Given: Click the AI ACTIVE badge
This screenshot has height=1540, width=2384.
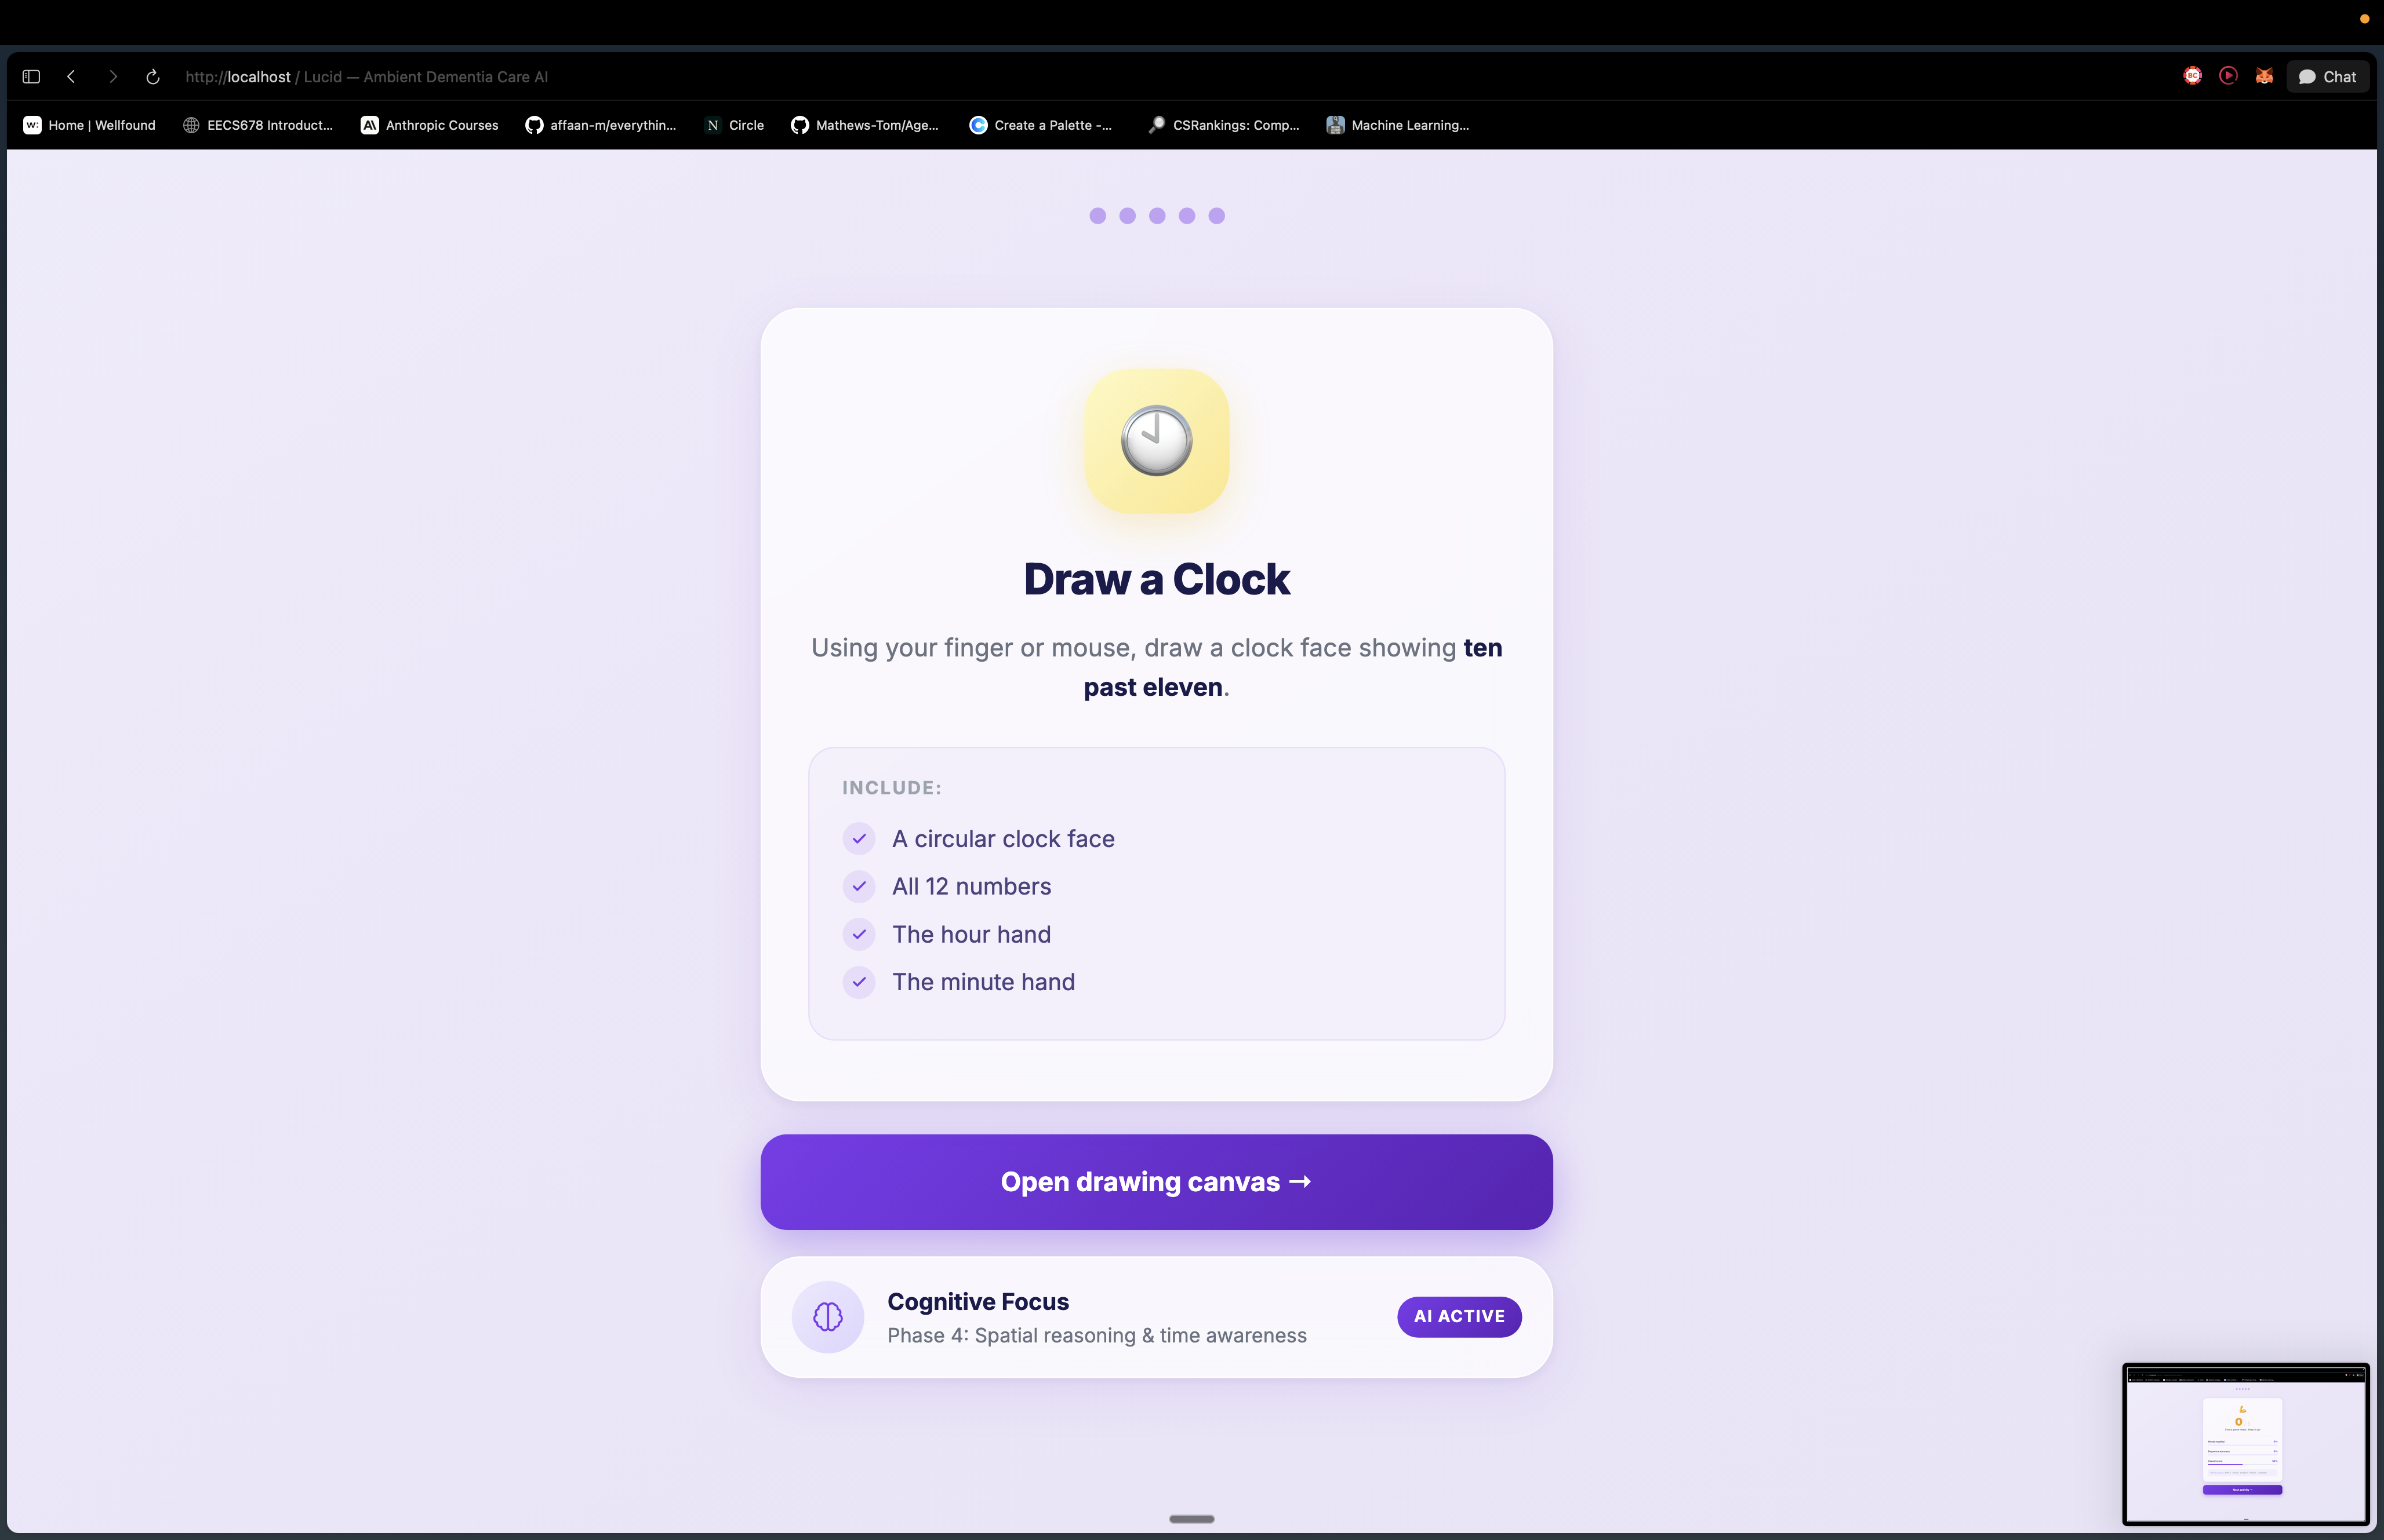Looking at the screenshot, I should (1459, 1316).
